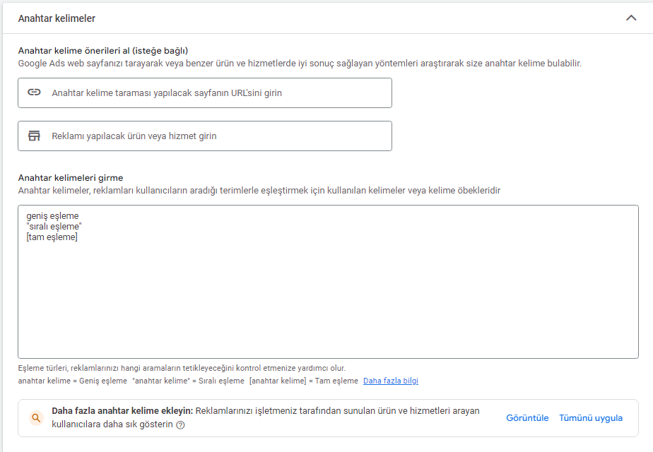Place the cursor on the [tam eşleme] line
The height and width of the screenshot is (452, 653).
(52, 237)
